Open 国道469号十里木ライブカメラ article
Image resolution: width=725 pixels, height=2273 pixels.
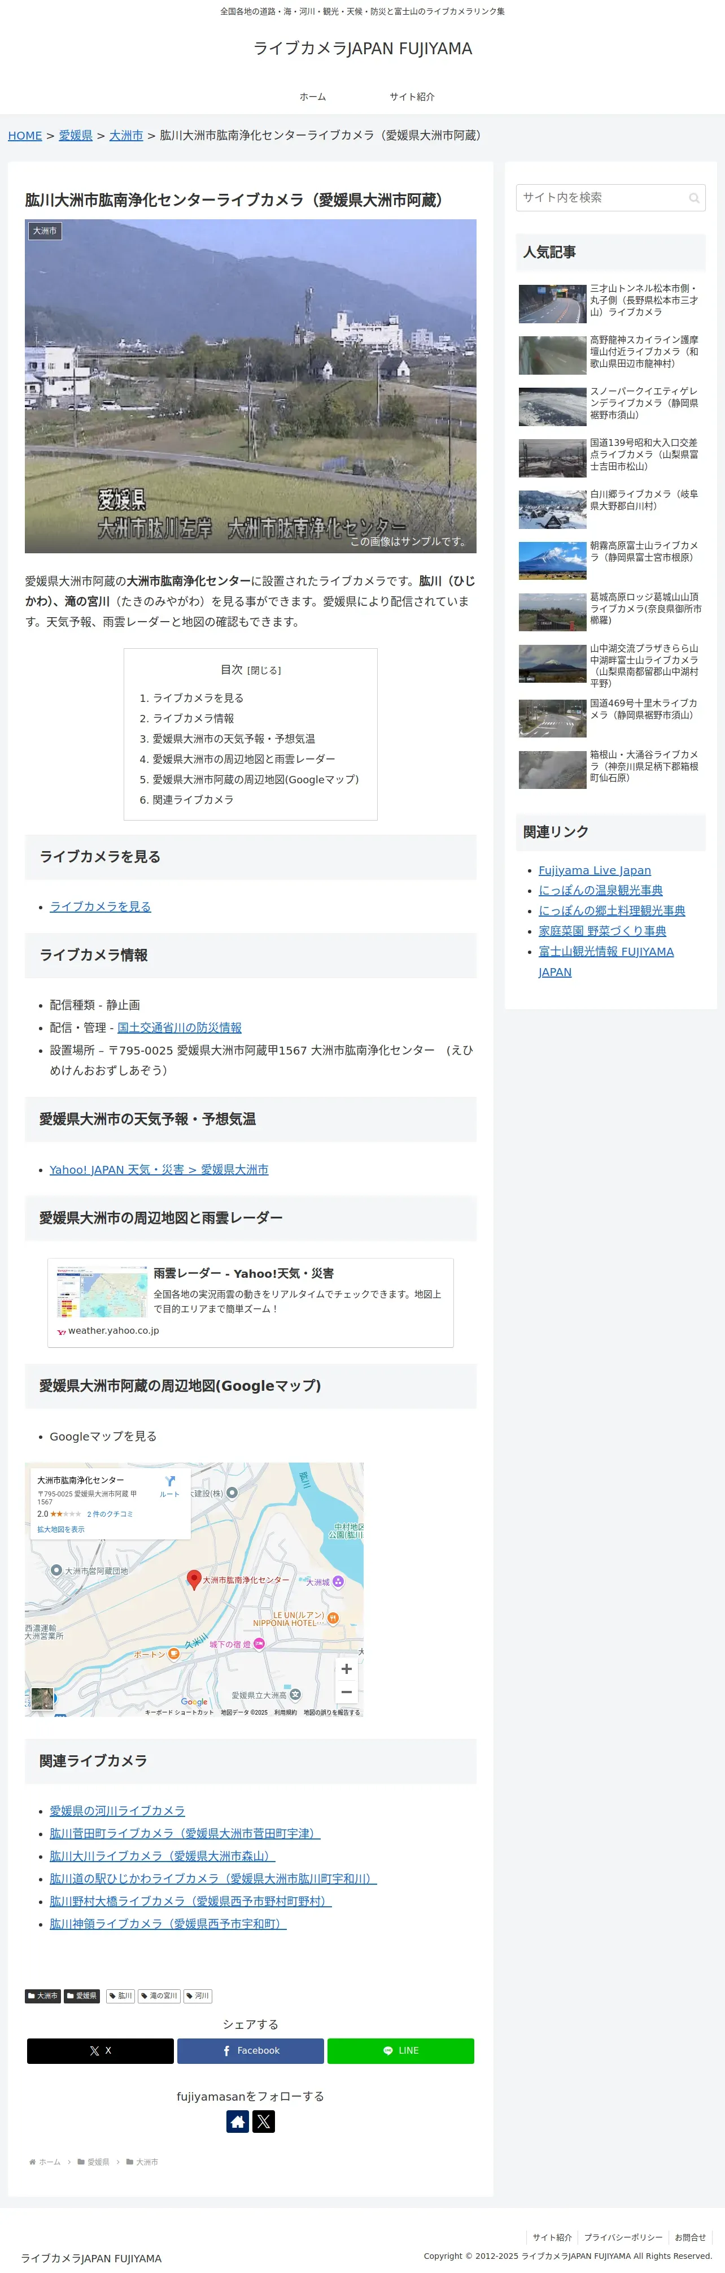(610, 717)
